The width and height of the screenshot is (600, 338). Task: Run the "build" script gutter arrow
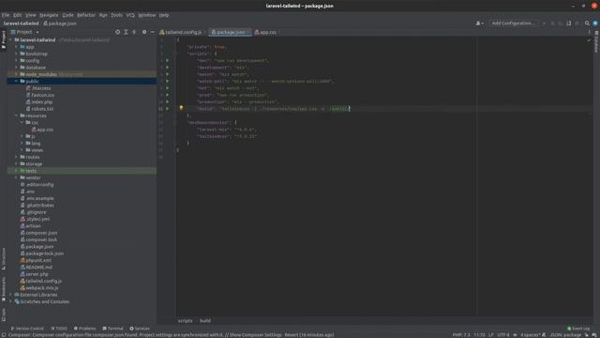(167, 109)
